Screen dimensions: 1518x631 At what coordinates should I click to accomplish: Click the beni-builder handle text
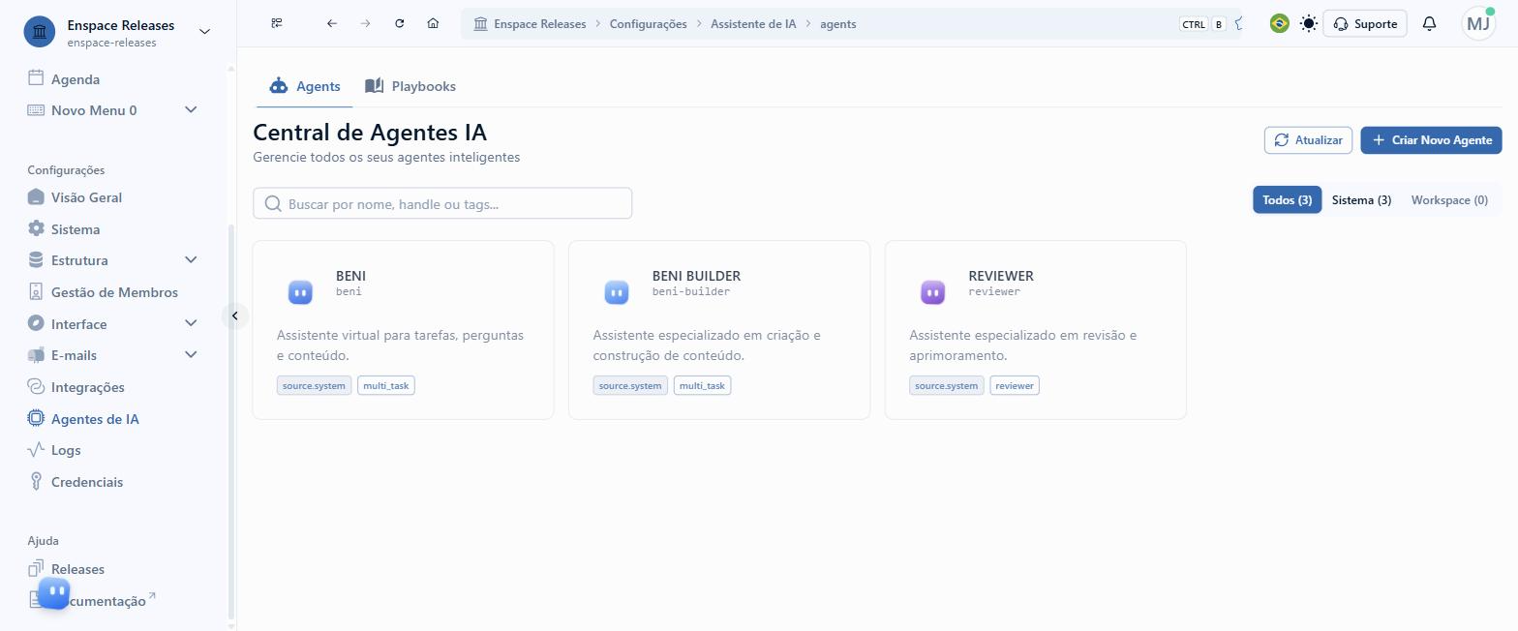click(x=691, y=291)
